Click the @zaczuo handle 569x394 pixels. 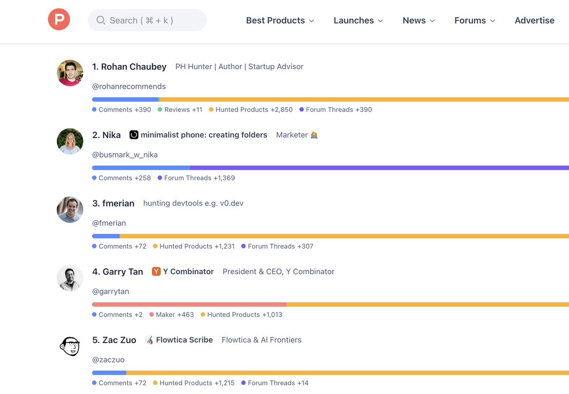(x=108, y=359)
